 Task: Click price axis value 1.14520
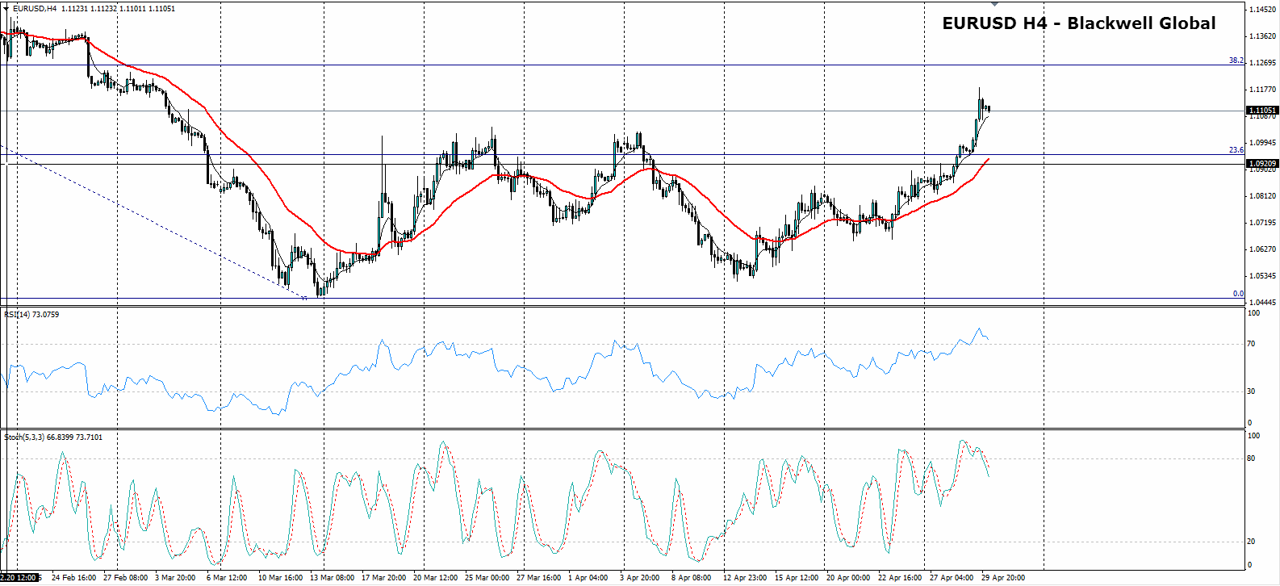[x=1262, y=10]
